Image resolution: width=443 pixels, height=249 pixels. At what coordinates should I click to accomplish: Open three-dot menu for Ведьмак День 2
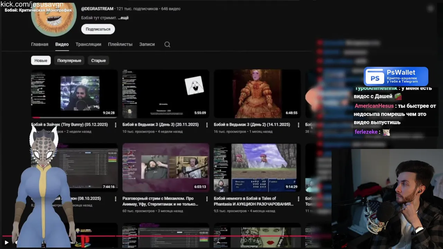coord(298,125)
